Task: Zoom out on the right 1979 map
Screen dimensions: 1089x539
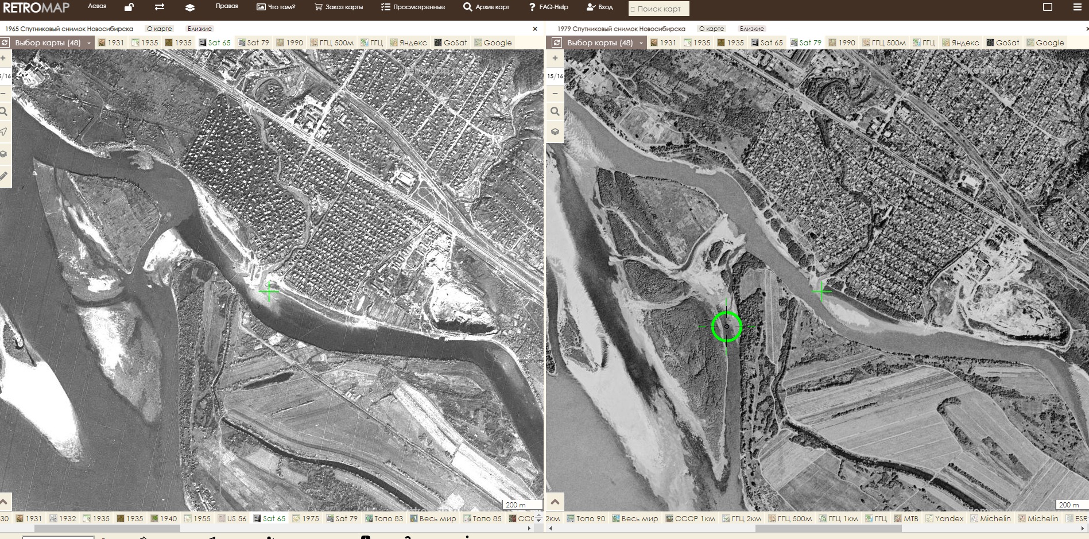Action: click(x=555, y=93)
